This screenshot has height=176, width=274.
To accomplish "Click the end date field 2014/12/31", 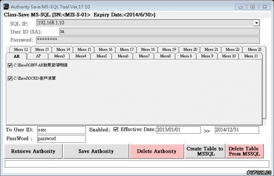I will coord(237,130).
